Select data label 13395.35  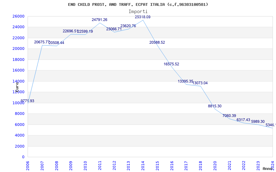pyautogui.click(x=186, y=82)
